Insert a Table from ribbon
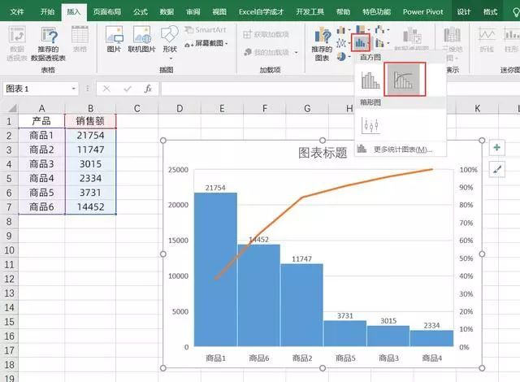Screen dimensions: 520x382 80,39
